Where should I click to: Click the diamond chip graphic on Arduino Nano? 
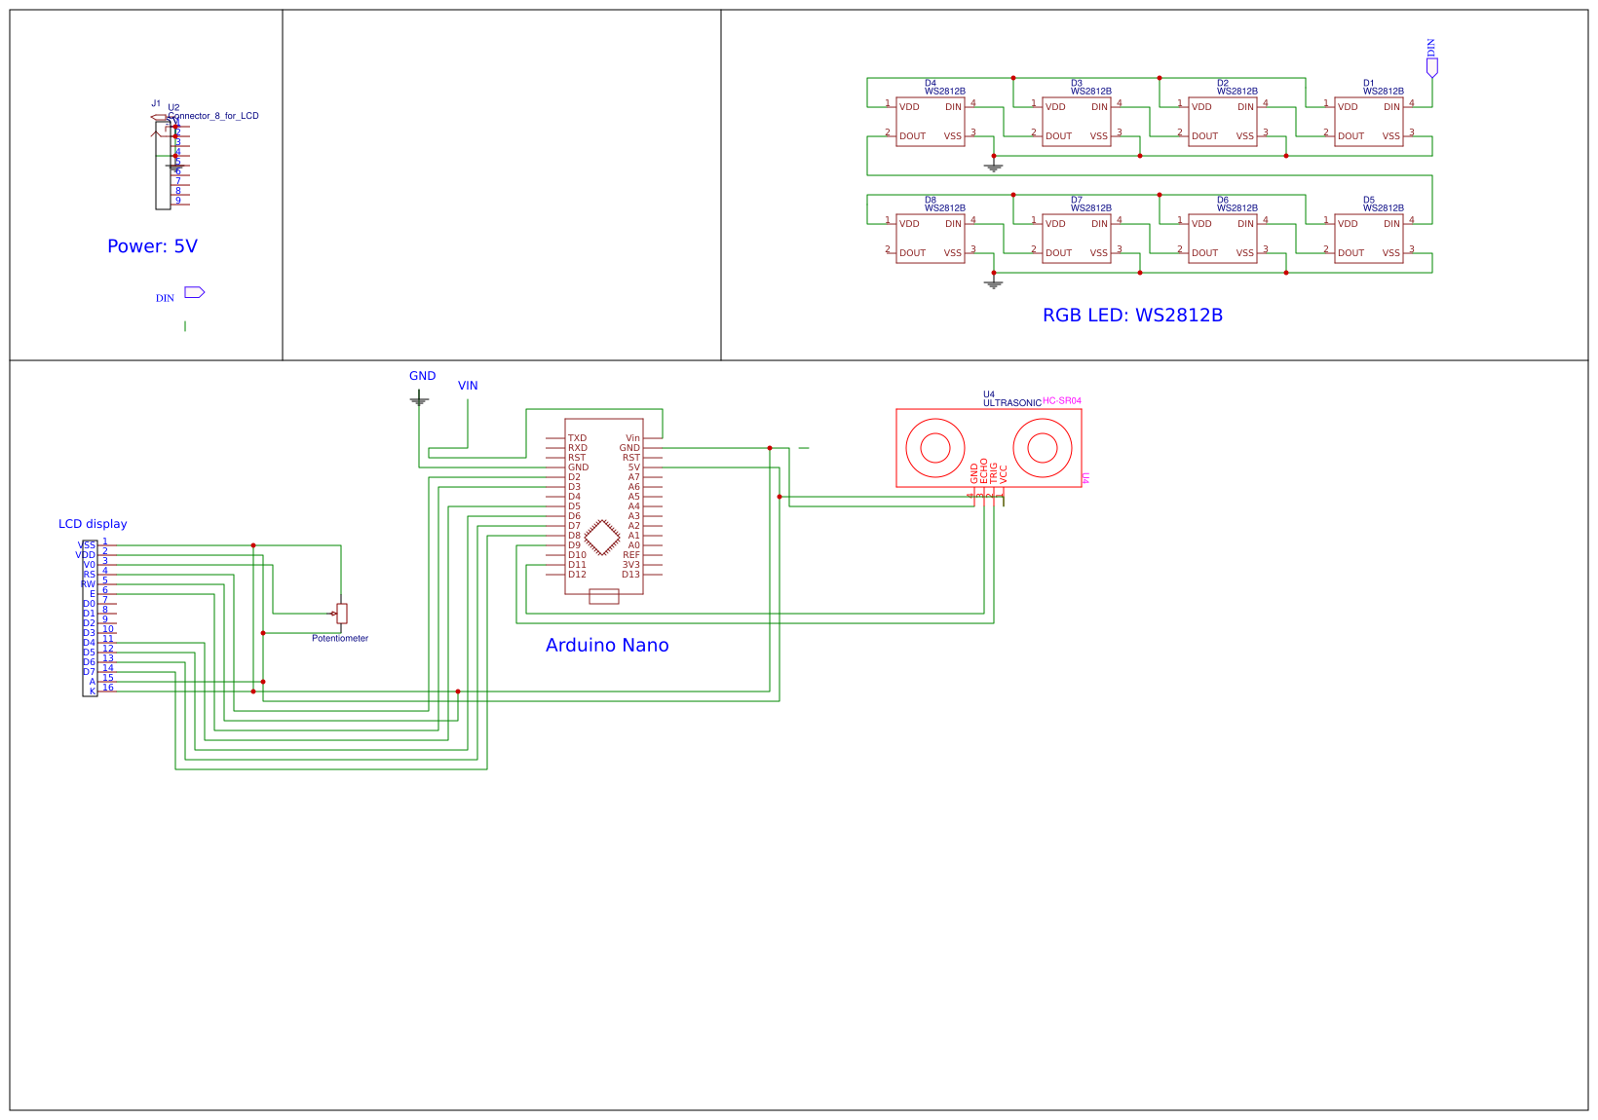pos(602,538)
